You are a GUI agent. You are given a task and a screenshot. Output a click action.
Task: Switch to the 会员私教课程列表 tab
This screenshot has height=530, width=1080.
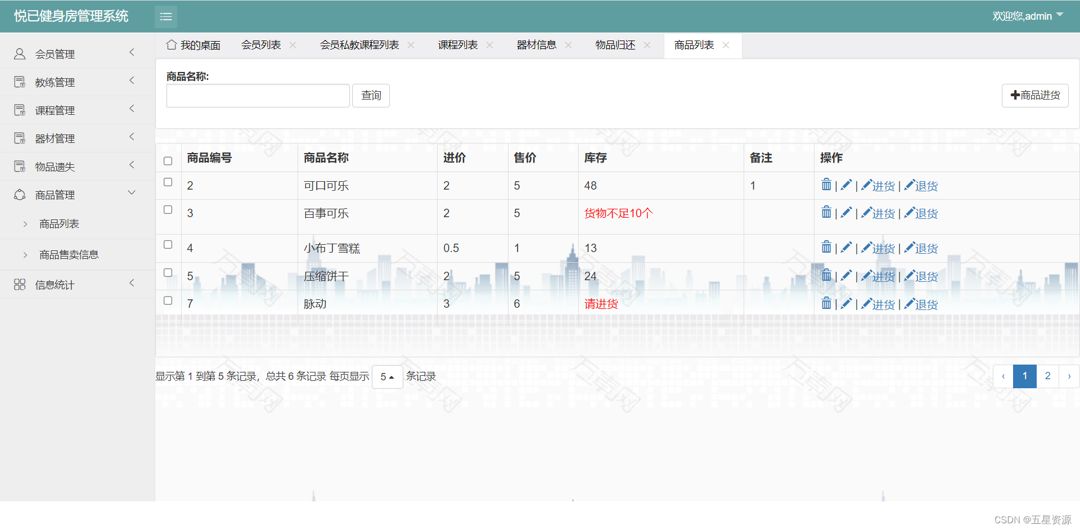359,45
